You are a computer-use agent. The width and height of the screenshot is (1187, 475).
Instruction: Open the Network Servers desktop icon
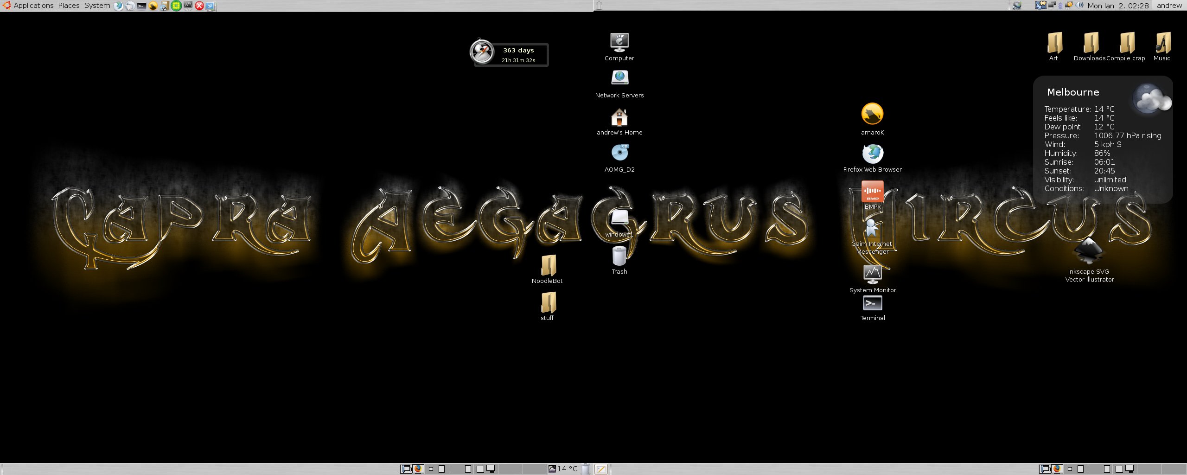(619, 84)
